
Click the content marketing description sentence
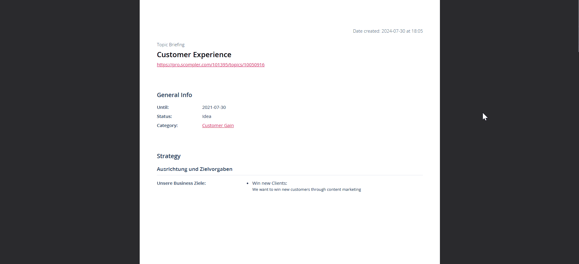306,190
